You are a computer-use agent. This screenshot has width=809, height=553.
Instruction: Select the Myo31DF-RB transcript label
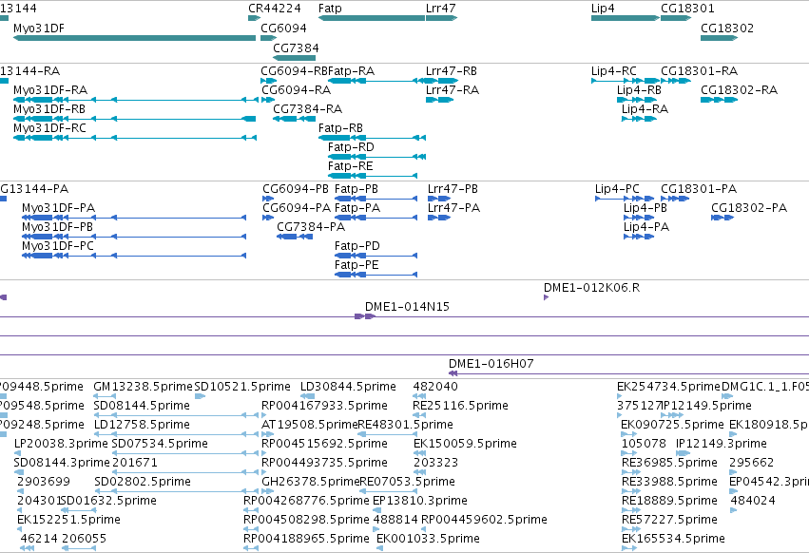click(x=49, y=109)
